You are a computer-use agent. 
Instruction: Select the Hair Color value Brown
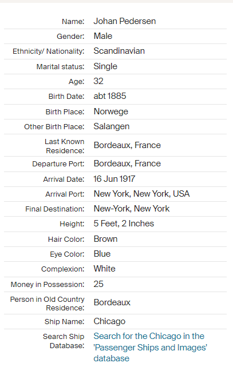click(x=105, y=239)
